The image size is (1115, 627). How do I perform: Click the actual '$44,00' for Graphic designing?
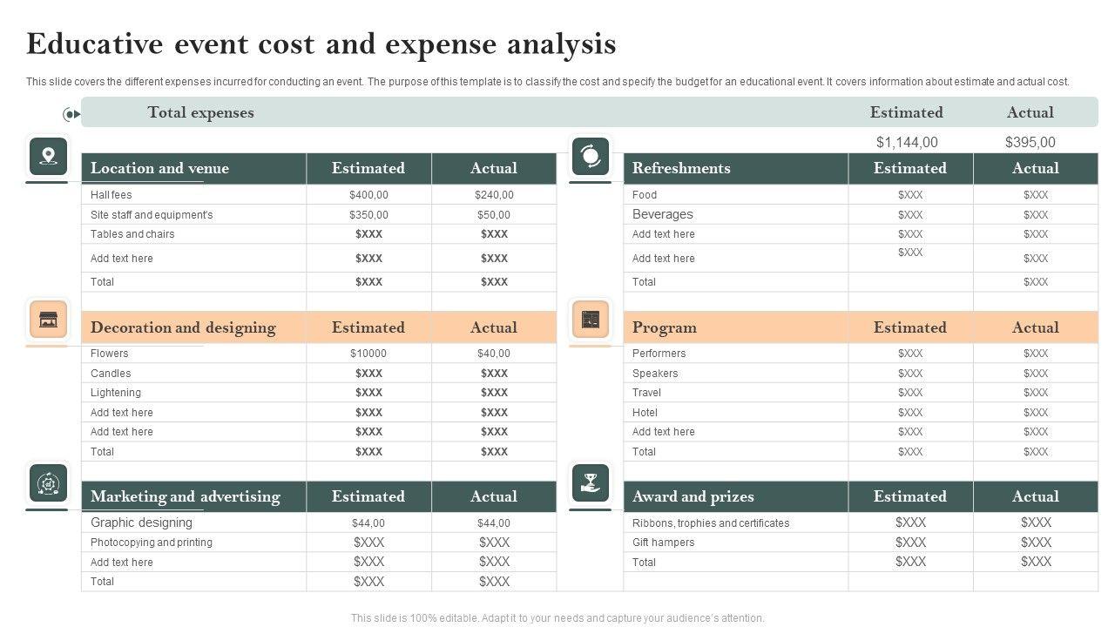494,523
